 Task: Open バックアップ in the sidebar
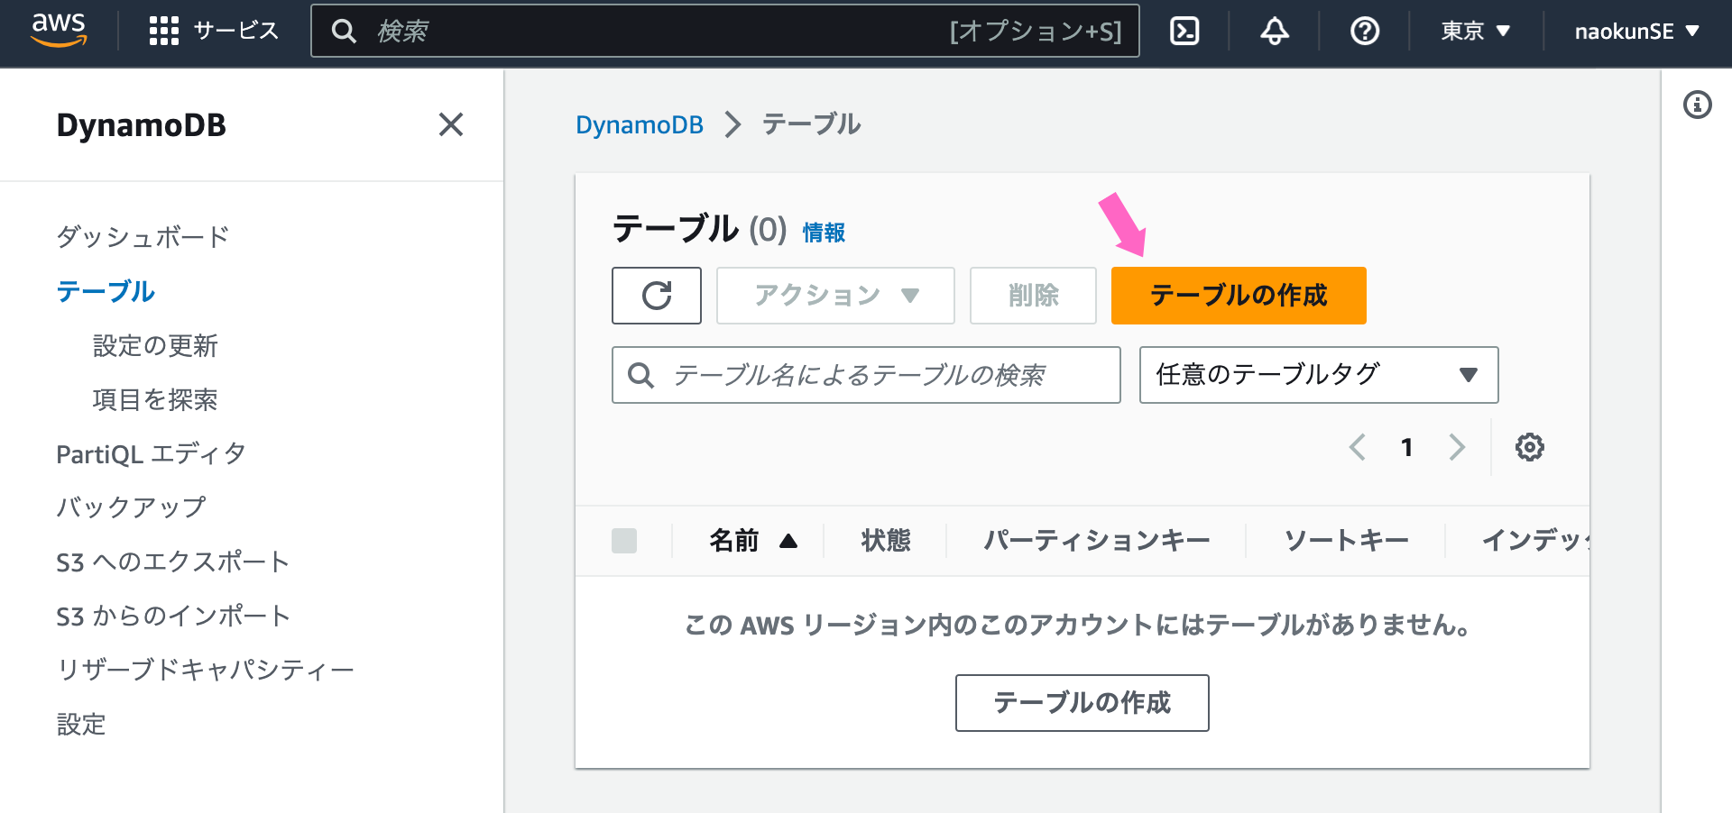point(131,507)
